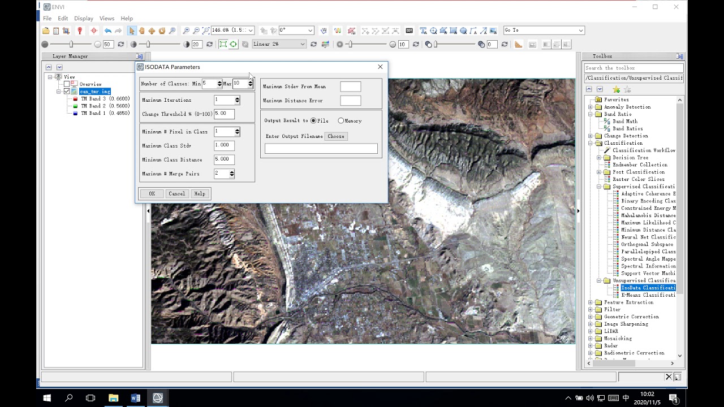
Task: Open the Views menu
Action: [x=106, y=19]
